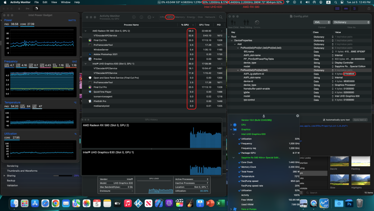Click the Stop process icon in Activity Monitor
This screenshot has height=211, width=374.
pyautogui.click(x=134, y=17)
